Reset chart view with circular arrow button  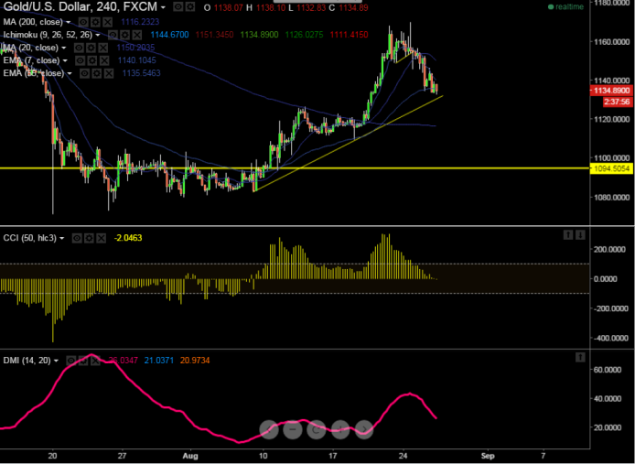pos(317,429)
